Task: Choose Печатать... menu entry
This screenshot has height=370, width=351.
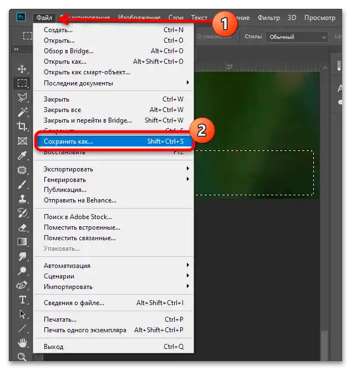Action: [114, 320]
